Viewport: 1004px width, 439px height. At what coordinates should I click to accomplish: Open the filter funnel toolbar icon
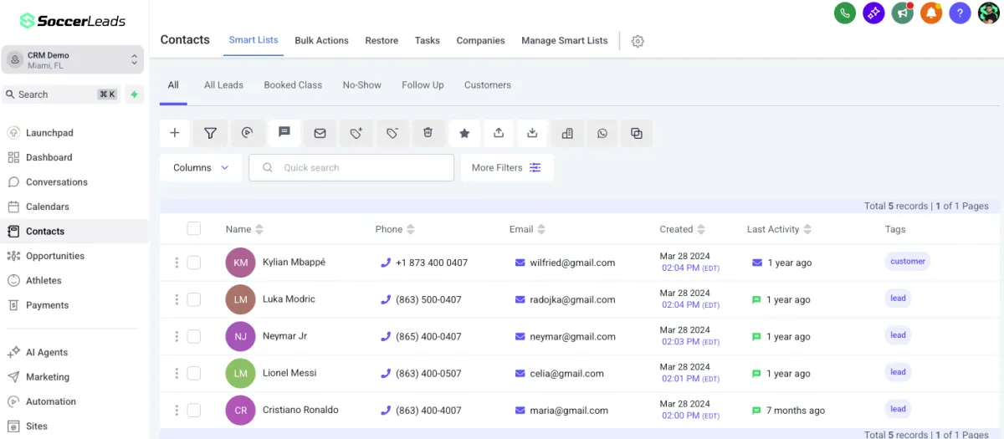tap(211, 133)
